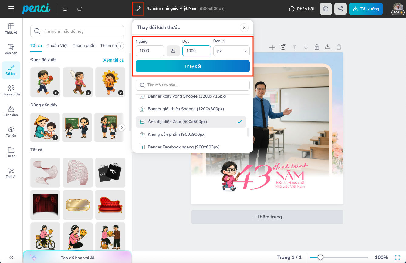Click the undo arrow icon

click(65, 9)
